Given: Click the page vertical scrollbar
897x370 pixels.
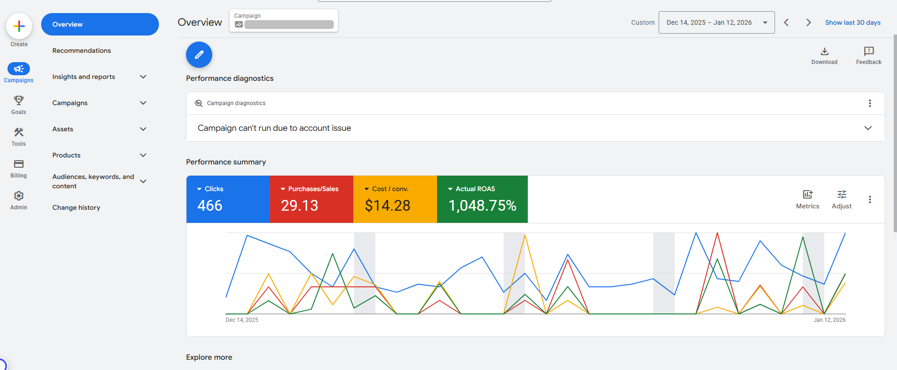Looking at the screenshot, I should tap(895, 133).
